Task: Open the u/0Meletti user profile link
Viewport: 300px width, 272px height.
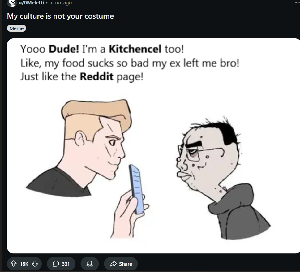Action: coord(31,3)
